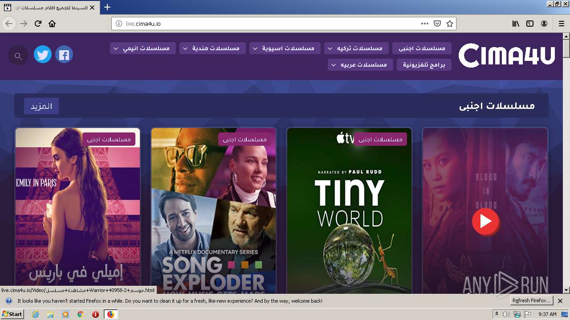Open Firefox hamburger menu

561,24
